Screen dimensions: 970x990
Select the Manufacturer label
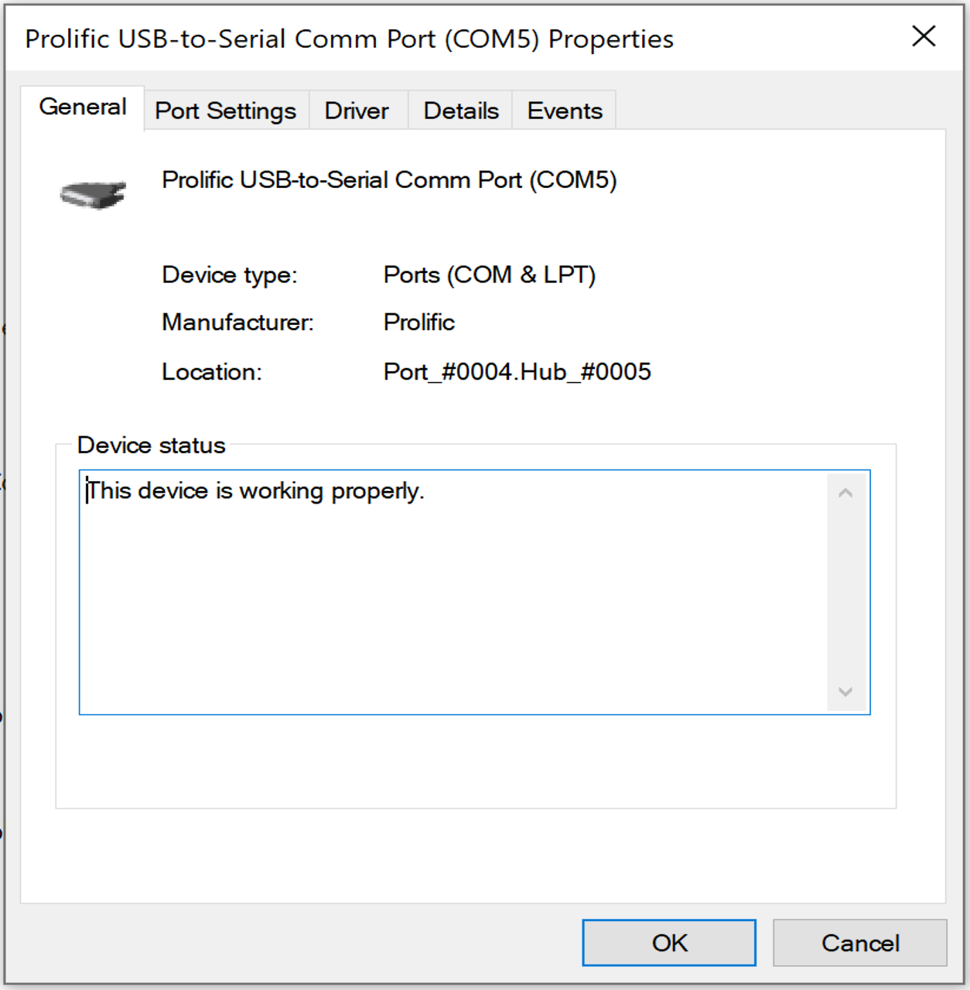pos(237,323)
